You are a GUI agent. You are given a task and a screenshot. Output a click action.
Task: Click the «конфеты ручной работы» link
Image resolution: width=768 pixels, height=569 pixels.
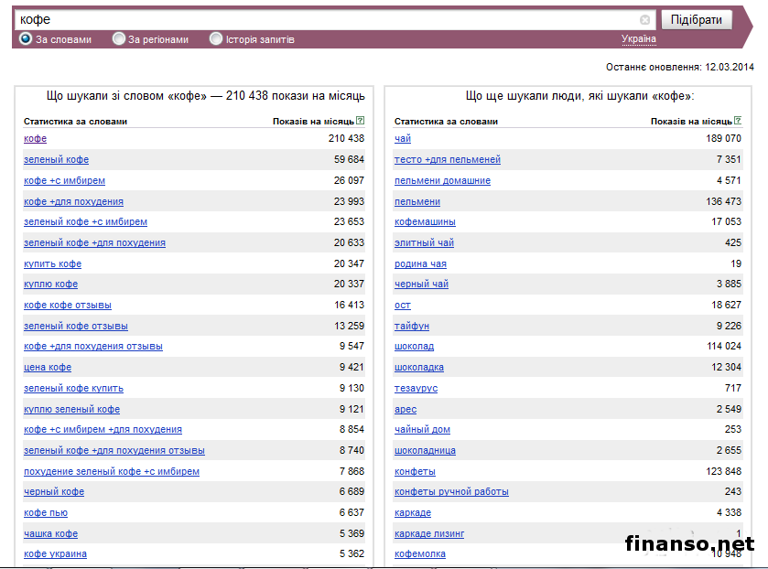click(x=451, y=492)
